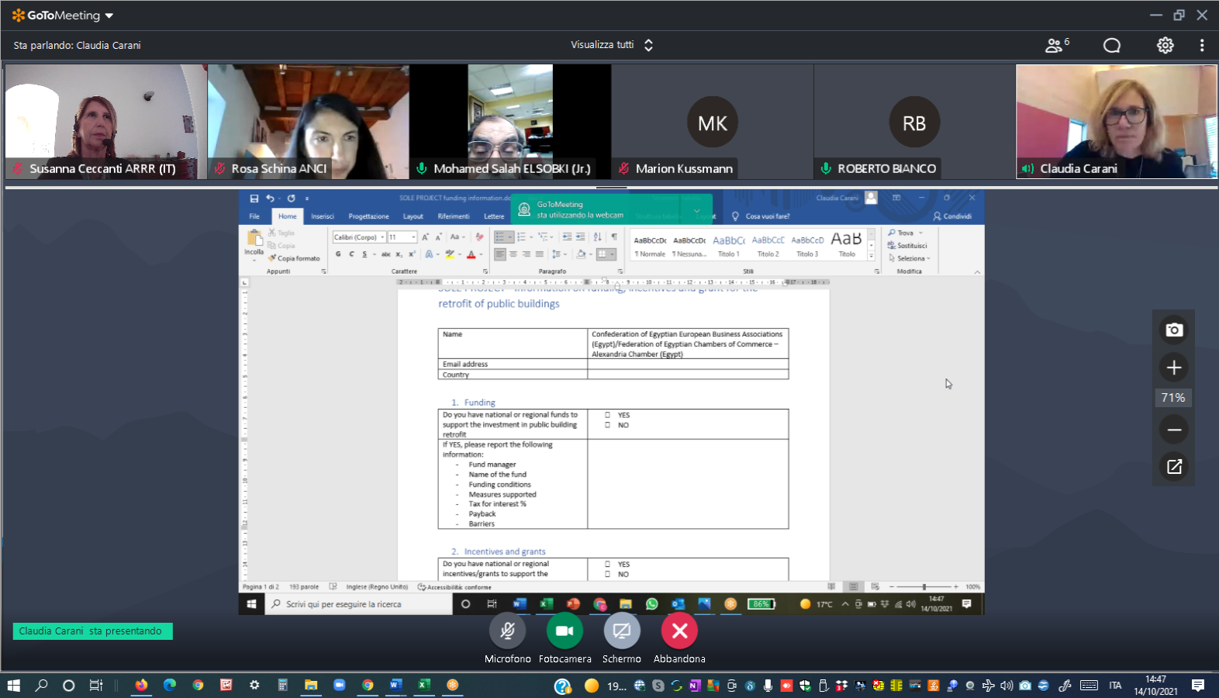Zoom out shared screen with minus icon
The width and height of the screenshot is (1219, 698).
(1174, 430)
